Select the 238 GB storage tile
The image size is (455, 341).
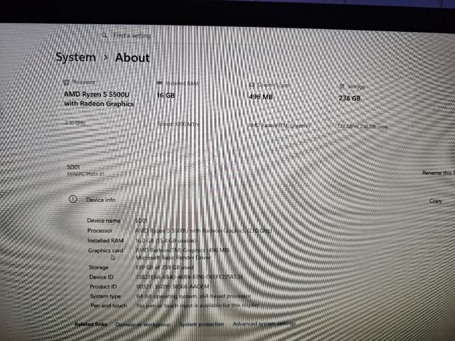pos(378,107)
